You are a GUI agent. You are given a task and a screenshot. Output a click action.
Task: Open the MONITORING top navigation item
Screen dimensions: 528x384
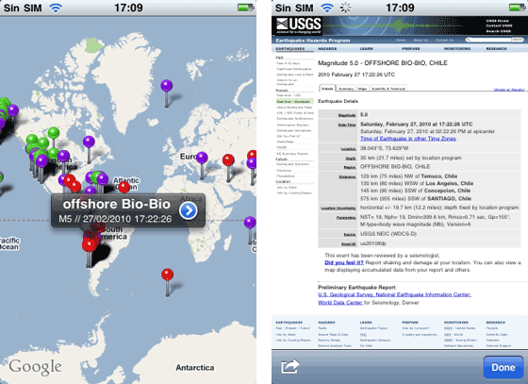tap(457, 49)
